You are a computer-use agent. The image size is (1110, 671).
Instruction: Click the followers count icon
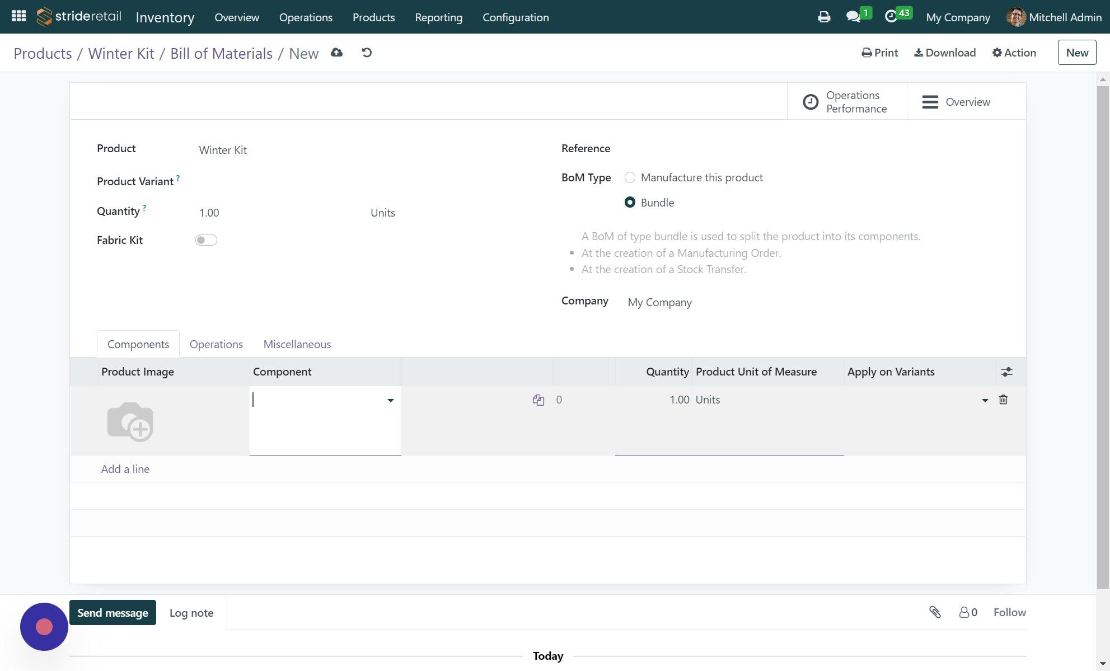point(968,612)
